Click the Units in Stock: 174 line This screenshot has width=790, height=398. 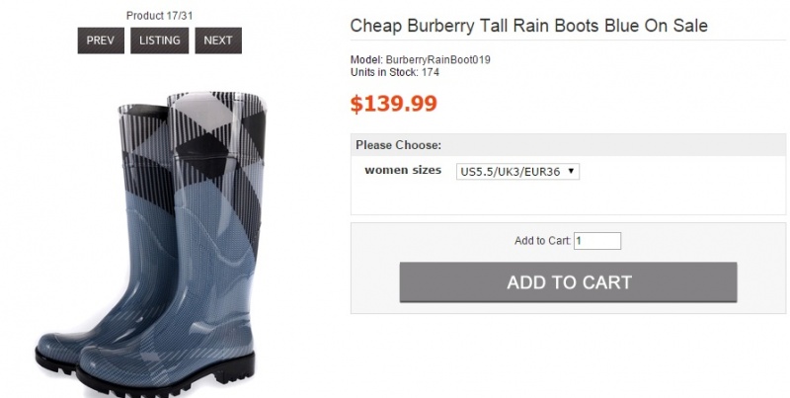pos(395,72)
